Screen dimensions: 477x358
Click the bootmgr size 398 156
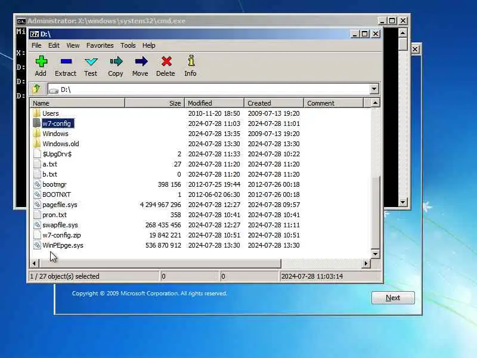tap(169, 184)
